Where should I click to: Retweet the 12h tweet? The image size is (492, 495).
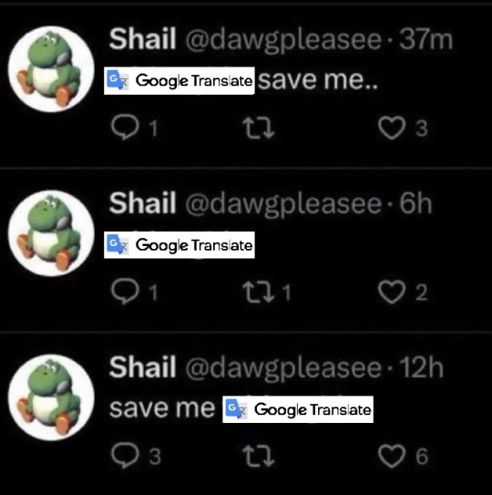click(259, 457)
